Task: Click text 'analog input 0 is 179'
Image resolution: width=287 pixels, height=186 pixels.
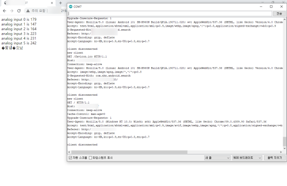Action: click(x=19, y=19)
